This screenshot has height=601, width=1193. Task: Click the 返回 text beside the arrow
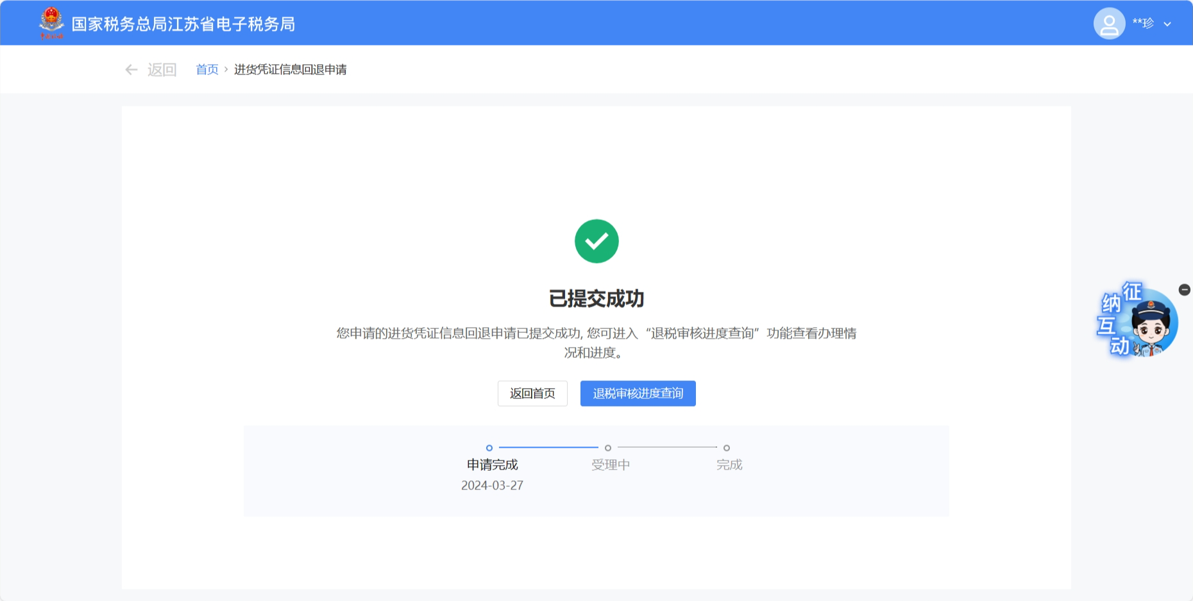click(162, 70)
